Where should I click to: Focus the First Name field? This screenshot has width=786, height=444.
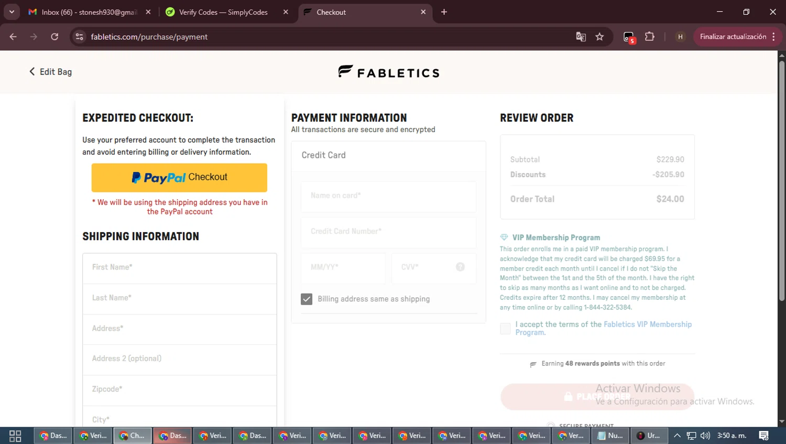[180, 268]
